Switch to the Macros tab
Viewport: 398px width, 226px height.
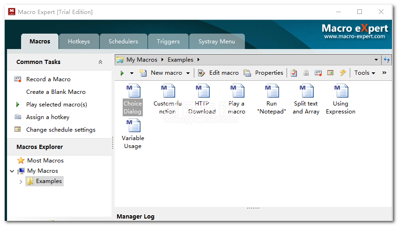[x=40, y=42]
